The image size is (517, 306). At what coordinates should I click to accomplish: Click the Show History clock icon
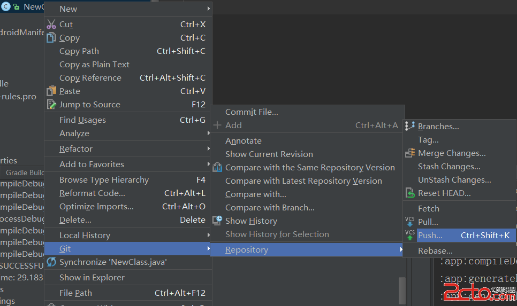tap(217, 221)
